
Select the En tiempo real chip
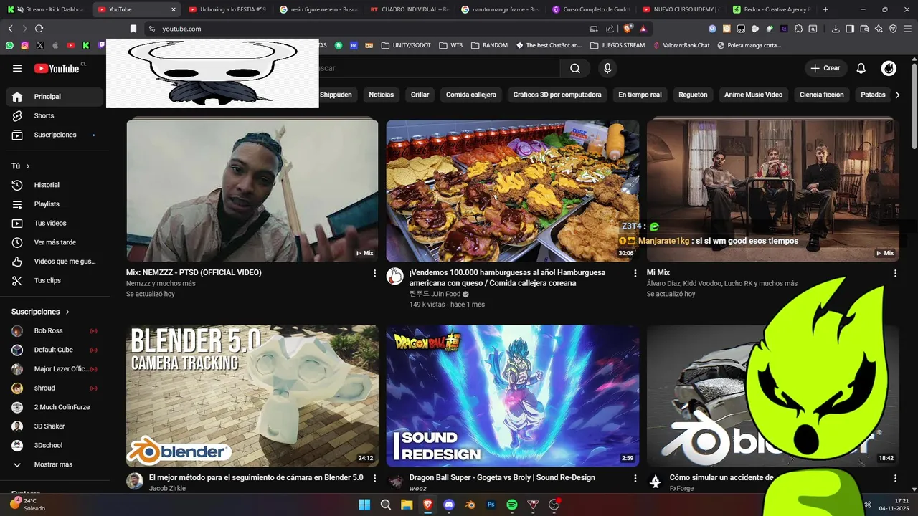click(640, 95)
